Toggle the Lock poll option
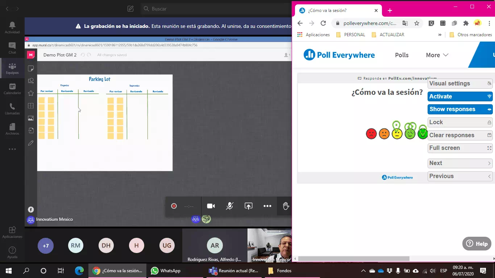This screenshot has height=278, width=495. coord(460,122)
